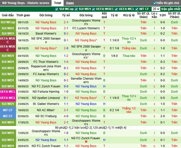
Task: Open FC Aarau Women's team link
Action: click(46, 74)
